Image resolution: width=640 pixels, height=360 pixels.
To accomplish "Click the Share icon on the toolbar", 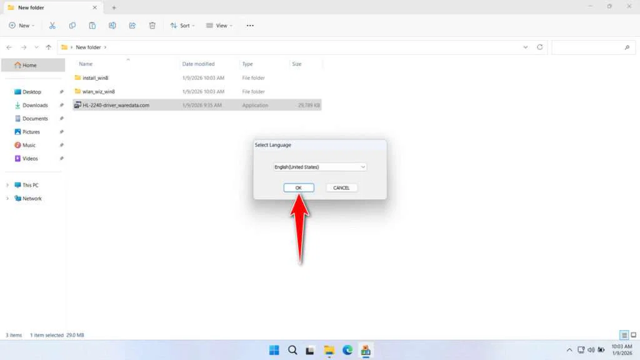I will tap(132, 25).
